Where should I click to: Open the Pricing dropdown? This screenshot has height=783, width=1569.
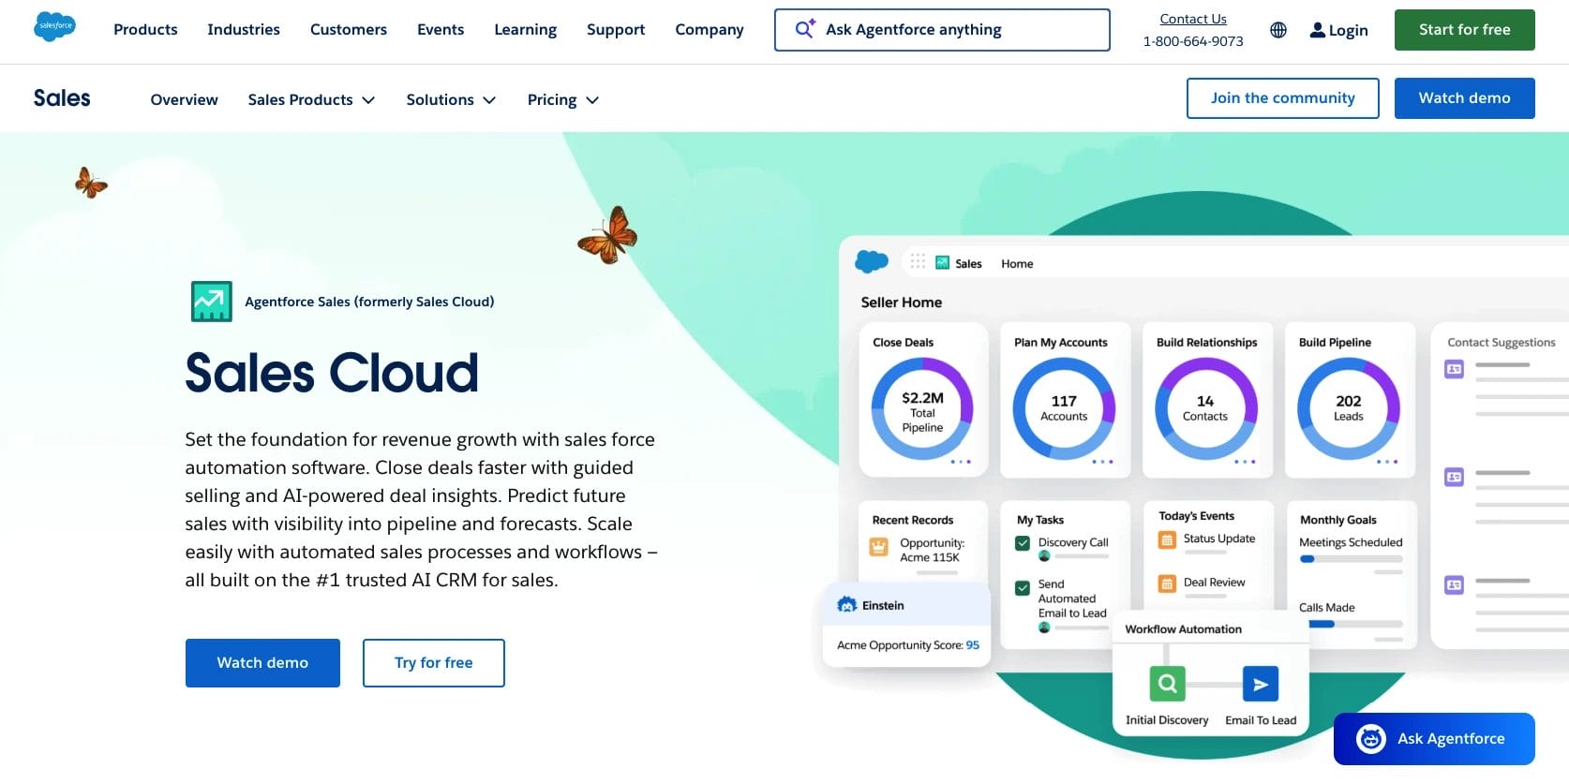point(562,100)
